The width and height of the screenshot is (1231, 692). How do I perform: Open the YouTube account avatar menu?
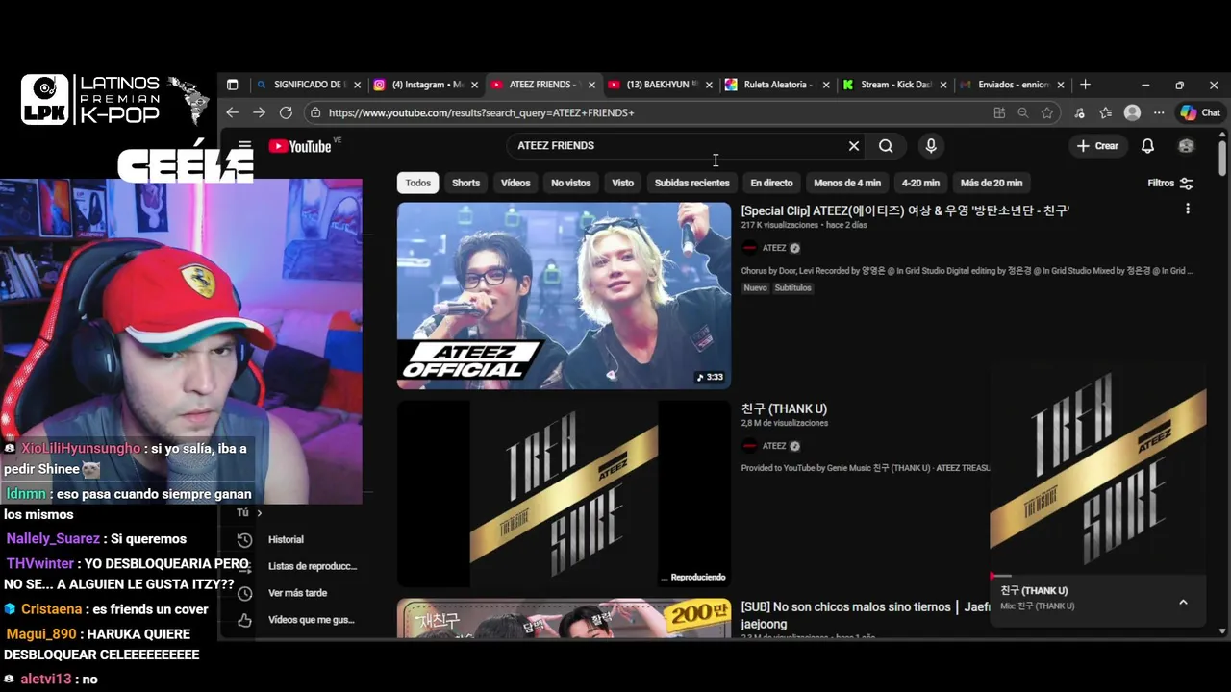coord(1186,146)
